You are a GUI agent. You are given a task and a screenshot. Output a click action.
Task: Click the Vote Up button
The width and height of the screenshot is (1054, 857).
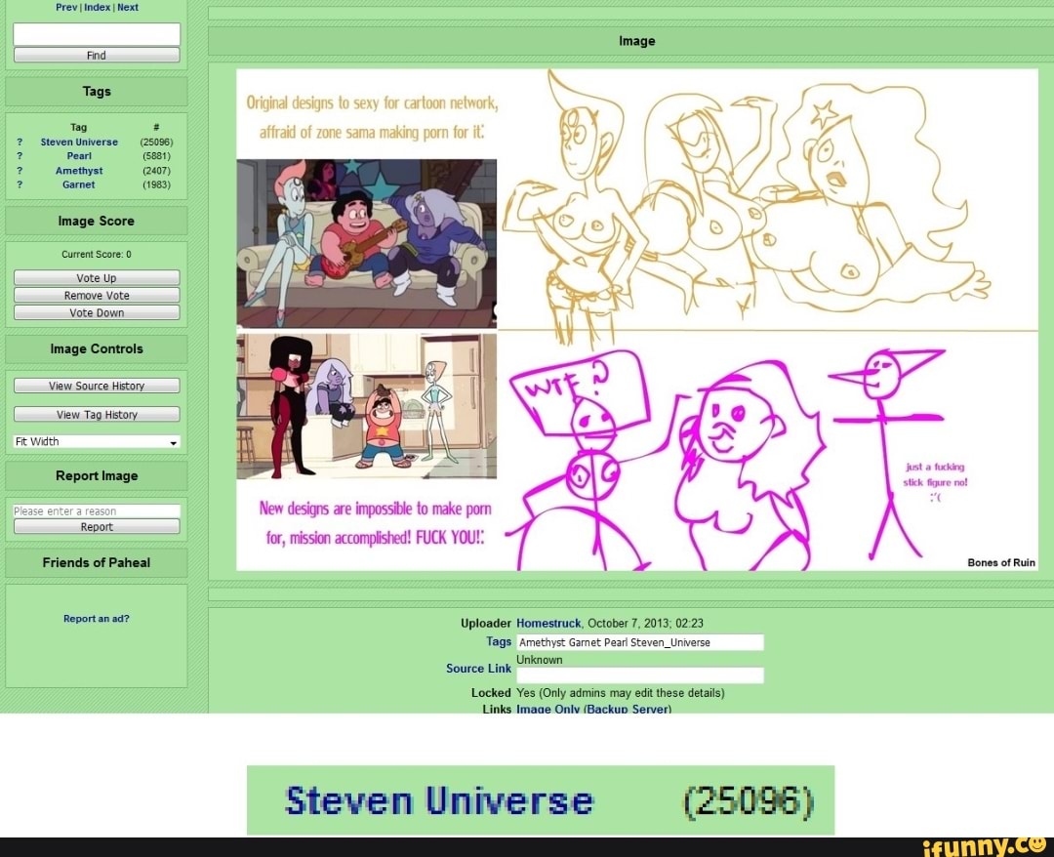point(97,278)
